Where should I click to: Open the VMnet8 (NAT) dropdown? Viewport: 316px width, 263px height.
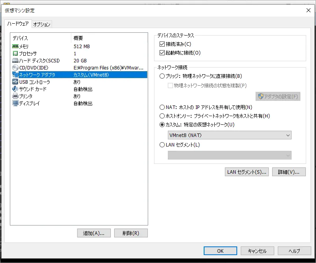(229, 135)
